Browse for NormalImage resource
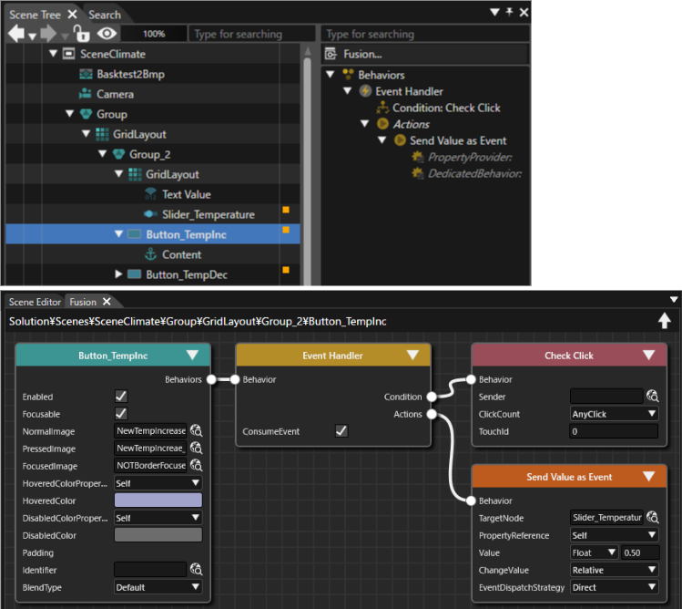 tap(196, 431)
